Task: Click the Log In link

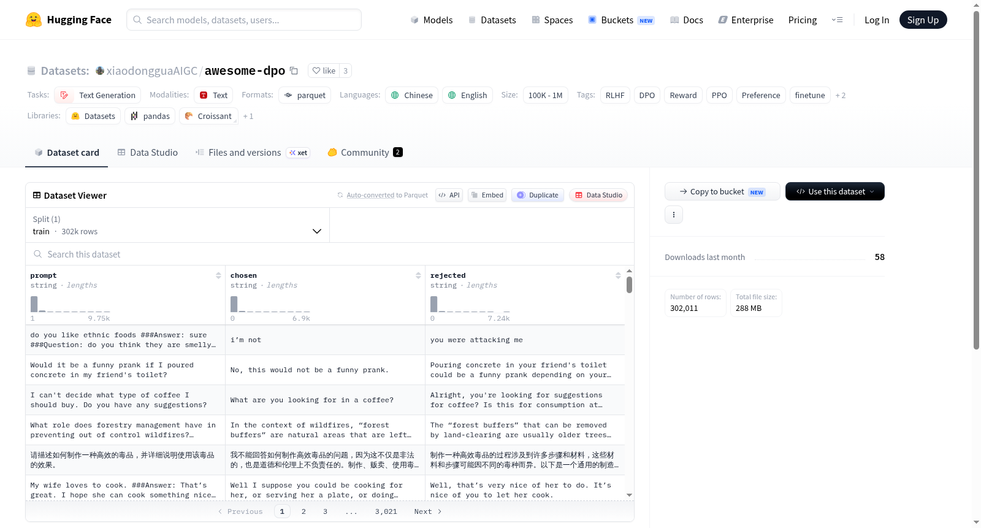Action: pyautogui.click(x=877, y=20)
